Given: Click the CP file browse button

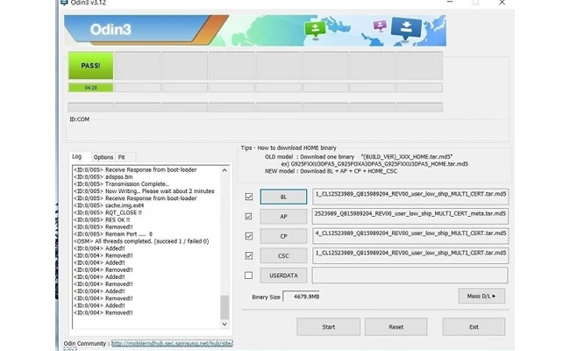Looking at the screenshot, I should click(282, 236).
